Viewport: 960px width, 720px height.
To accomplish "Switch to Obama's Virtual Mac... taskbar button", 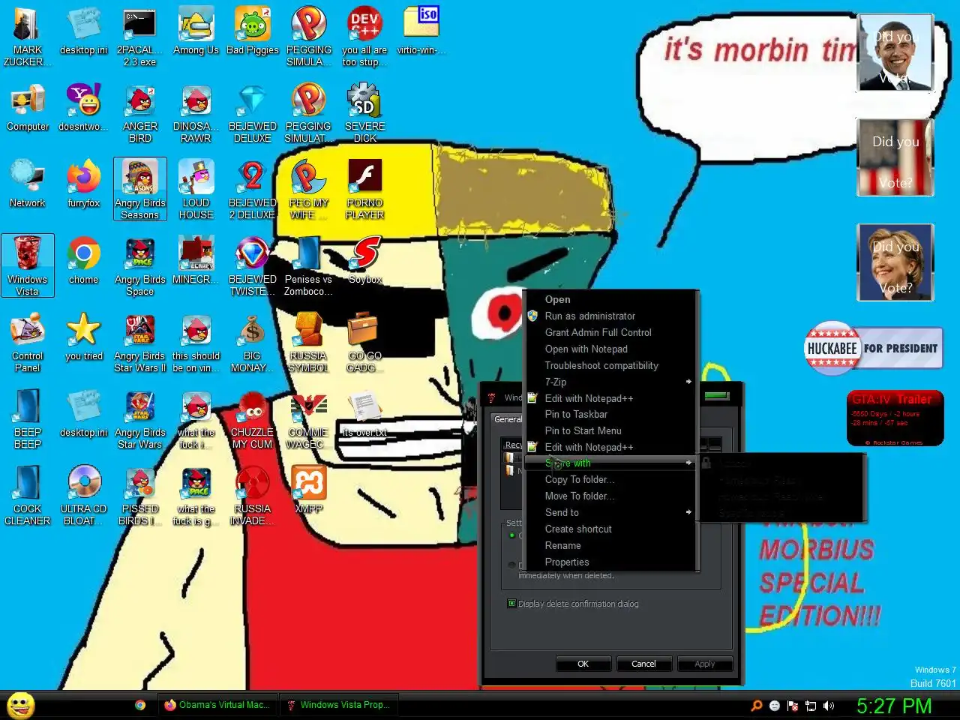I will tap(217, 705).
